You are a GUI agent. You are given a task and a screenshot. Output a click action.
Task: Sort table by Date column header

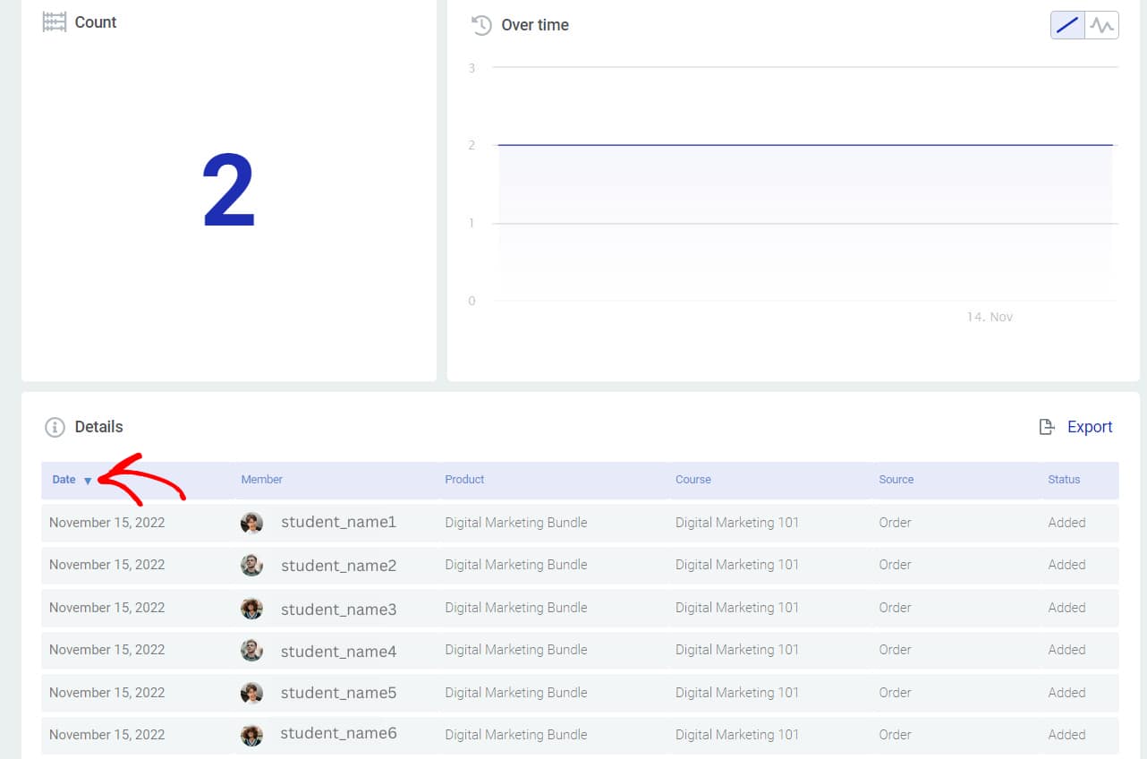pos(64,480)
